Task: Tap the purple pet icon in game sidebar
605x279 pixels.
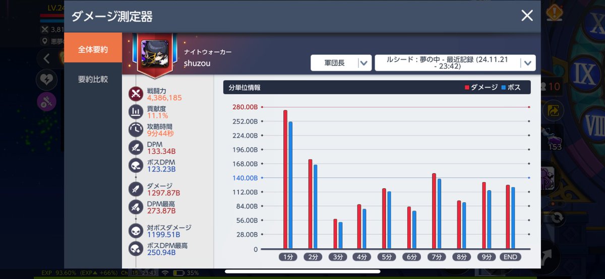Action: 46,102
